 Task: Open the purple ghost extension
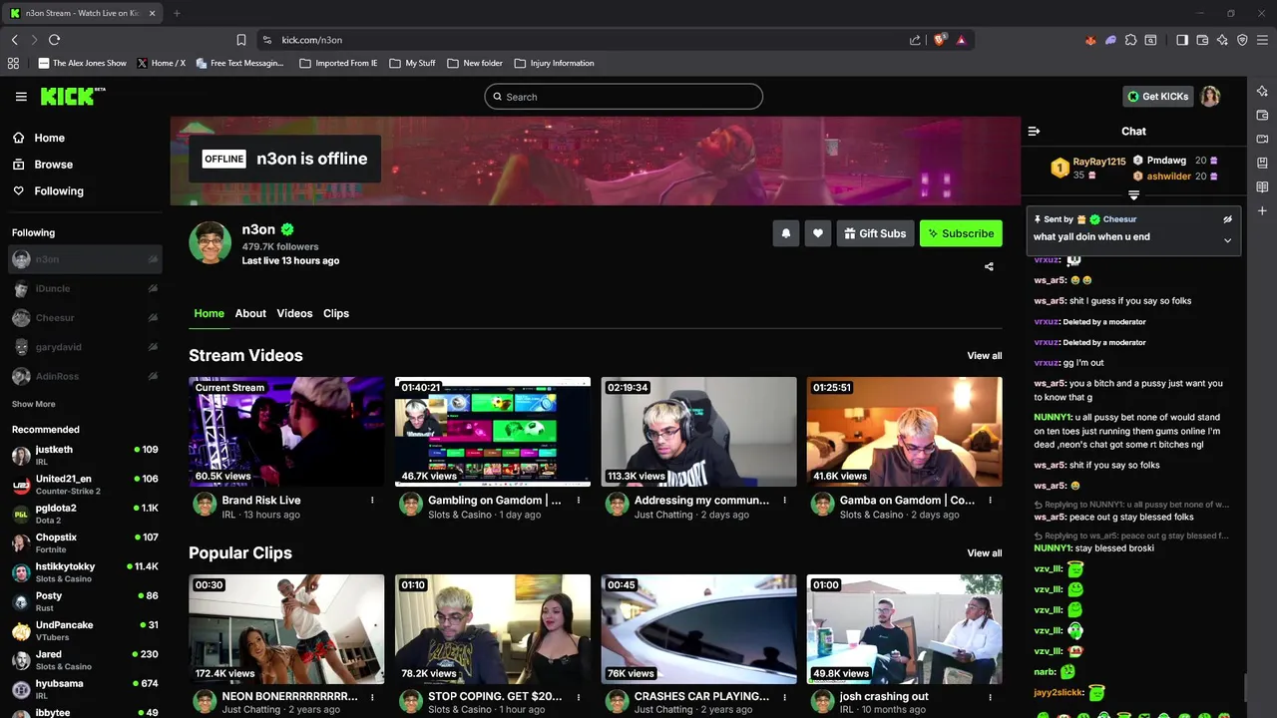(1110, 40)
